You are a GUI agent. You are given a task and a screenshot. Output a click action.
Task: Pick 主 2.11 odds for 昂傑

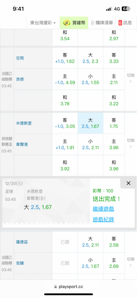point(114,79)
